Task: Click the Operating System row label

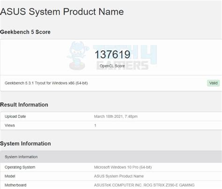Action: pos(20,167)
